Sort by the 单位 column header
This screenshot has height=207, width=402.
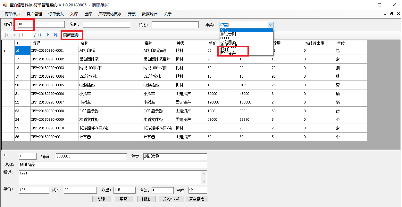tap(351, 43)
